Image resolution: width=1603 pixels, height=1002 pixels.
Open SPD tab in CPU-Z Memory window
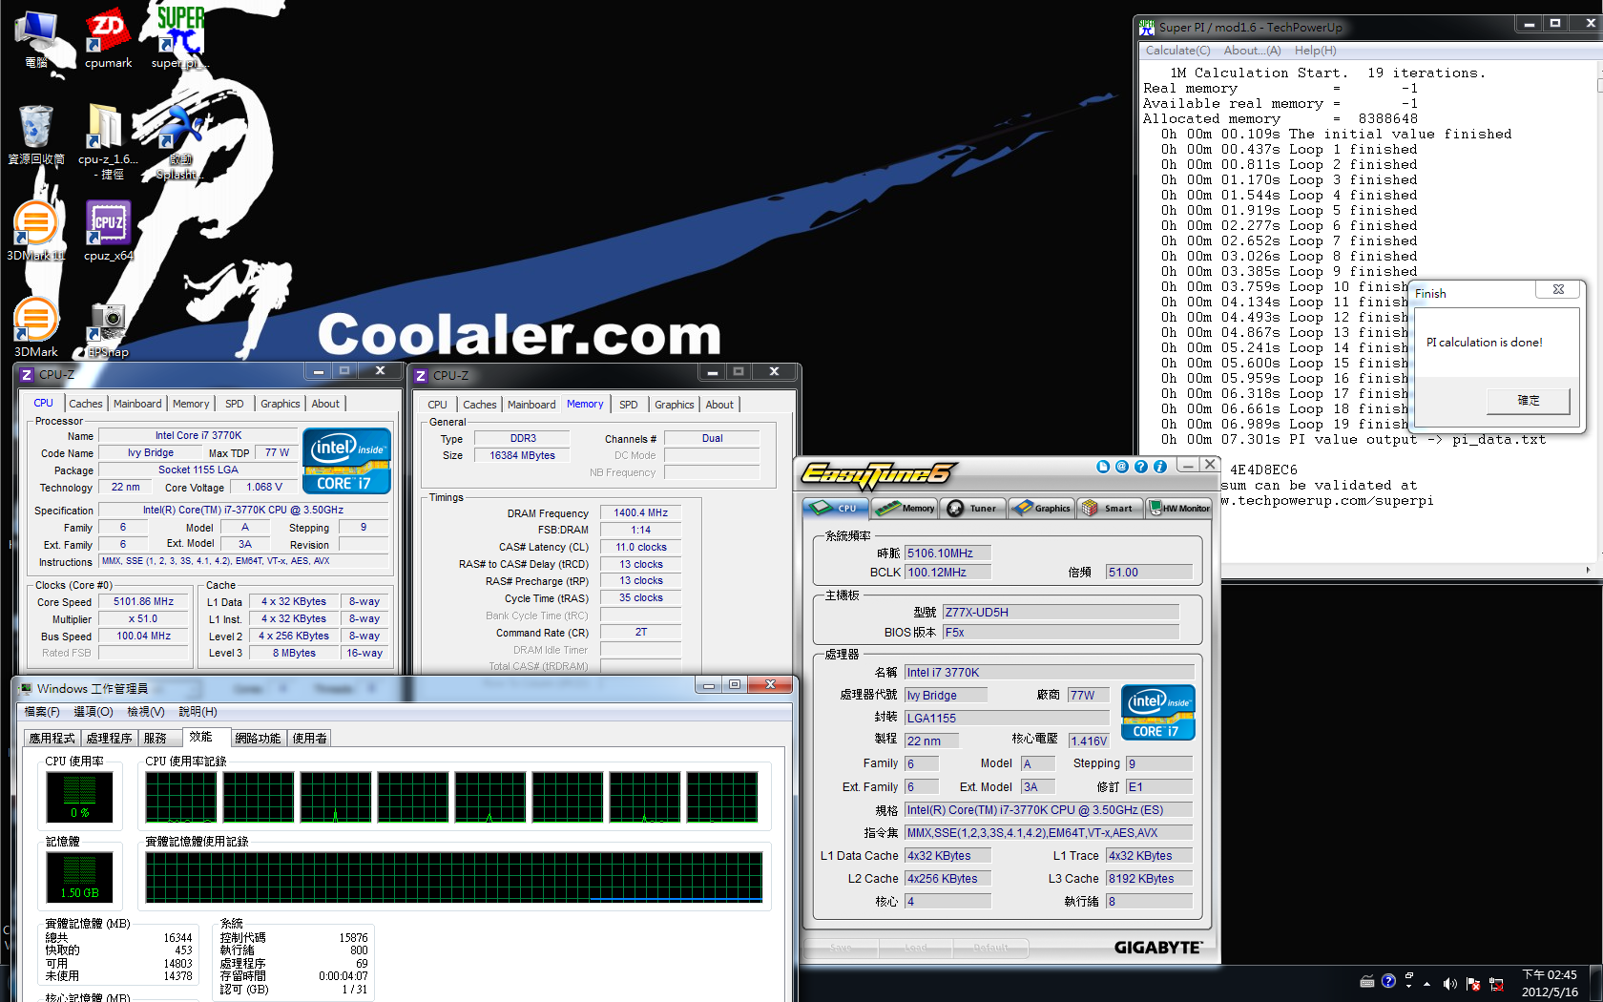[x=628, y=405]
